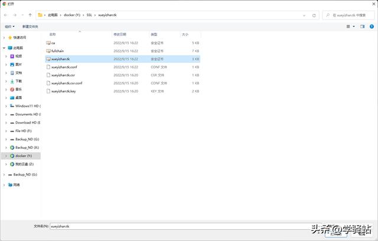Select Backup_ND (G:) entry just above 网络
The width and height of the screenshot is (378, 241).
tap(25, 174)
